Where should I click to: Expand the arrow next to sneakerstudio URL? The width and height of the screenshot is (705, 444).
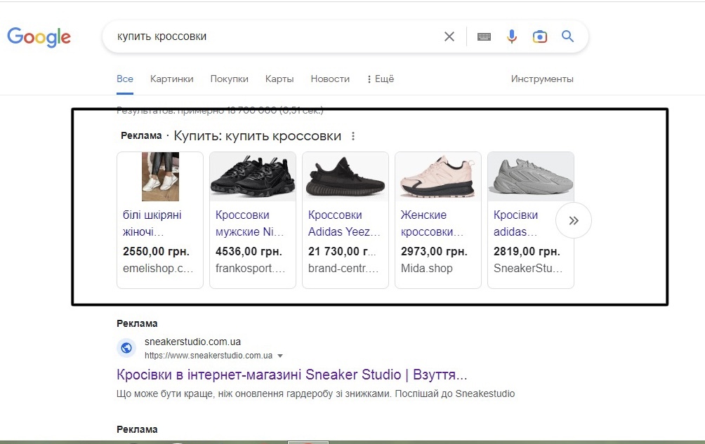(x=280, y=356)
